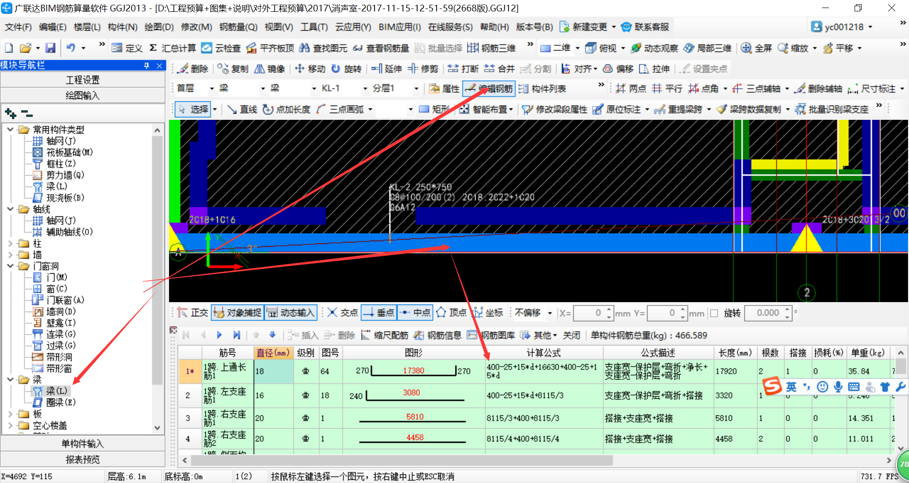
Task: Toggle 中点 midpoint snap
Action: (x=415, y=313)
